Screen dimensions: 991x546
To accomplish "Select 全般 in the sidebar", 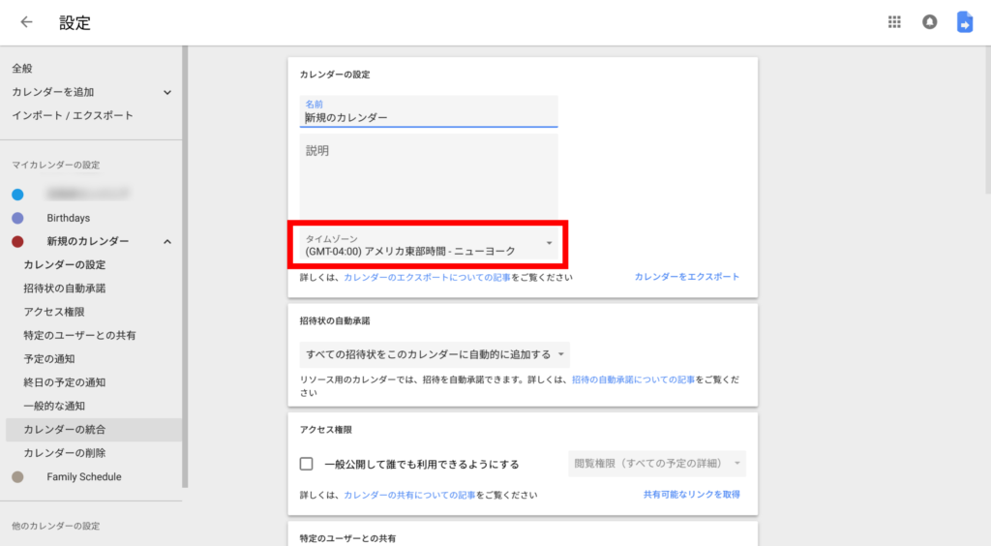I will [x=22, y=69].
